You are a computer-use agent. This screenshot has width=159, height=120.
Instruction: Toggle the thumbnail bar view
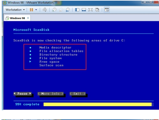(84, 10)
